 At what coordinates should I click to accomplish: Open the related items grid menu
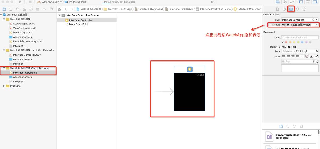(60, 9)
